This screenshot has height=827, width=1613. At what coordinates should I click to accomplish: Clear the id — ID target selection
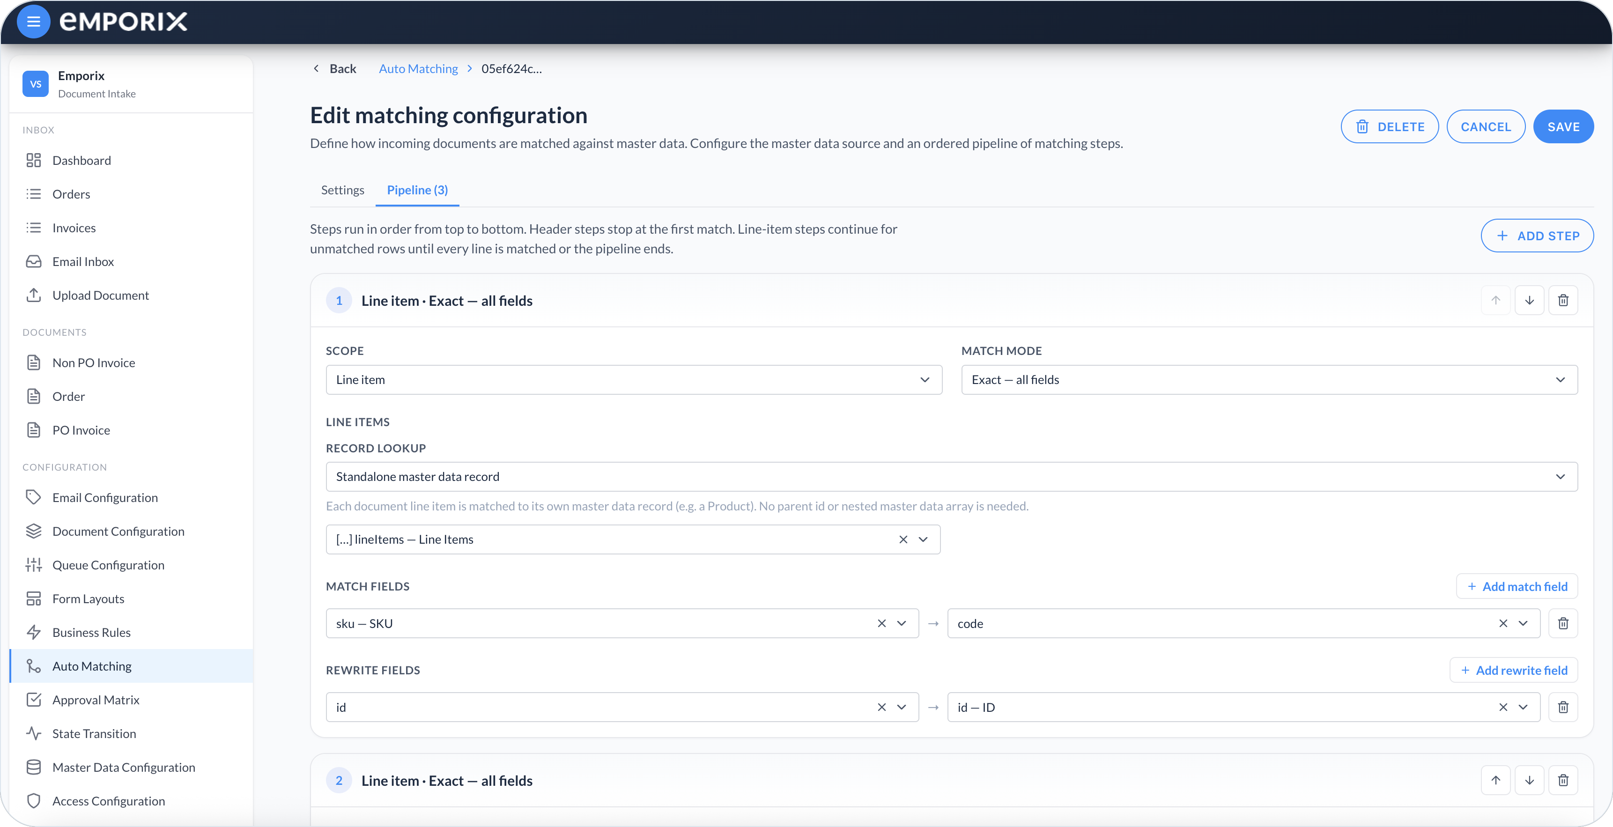click(x=1503, y=708)
